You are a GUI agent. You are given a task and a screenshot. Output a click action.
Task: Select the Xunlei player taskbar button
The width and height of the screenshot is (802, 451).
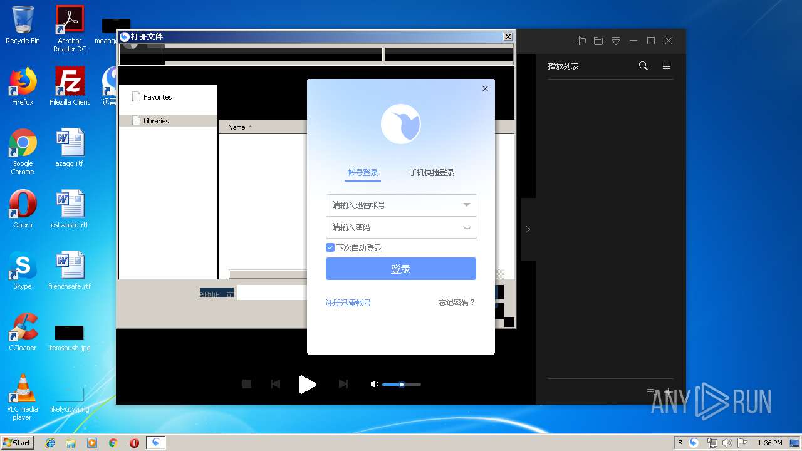coord(156,443)
